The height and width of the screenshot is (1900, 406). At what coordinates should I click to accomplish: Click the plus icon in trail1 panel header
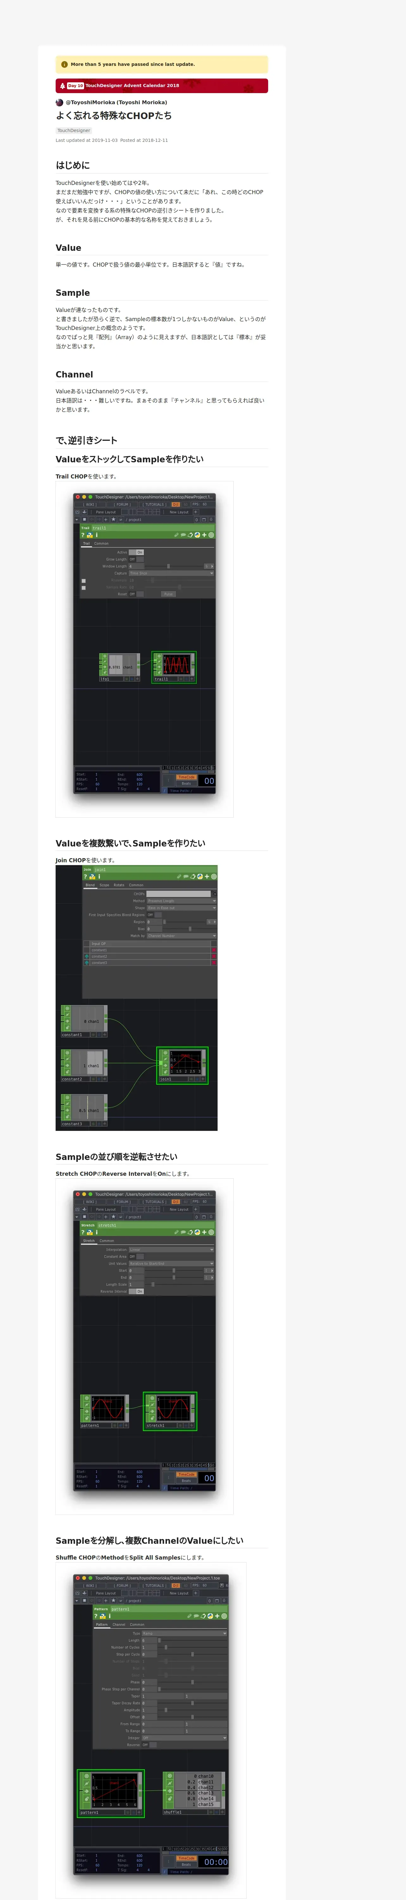[x=204, y=535]
